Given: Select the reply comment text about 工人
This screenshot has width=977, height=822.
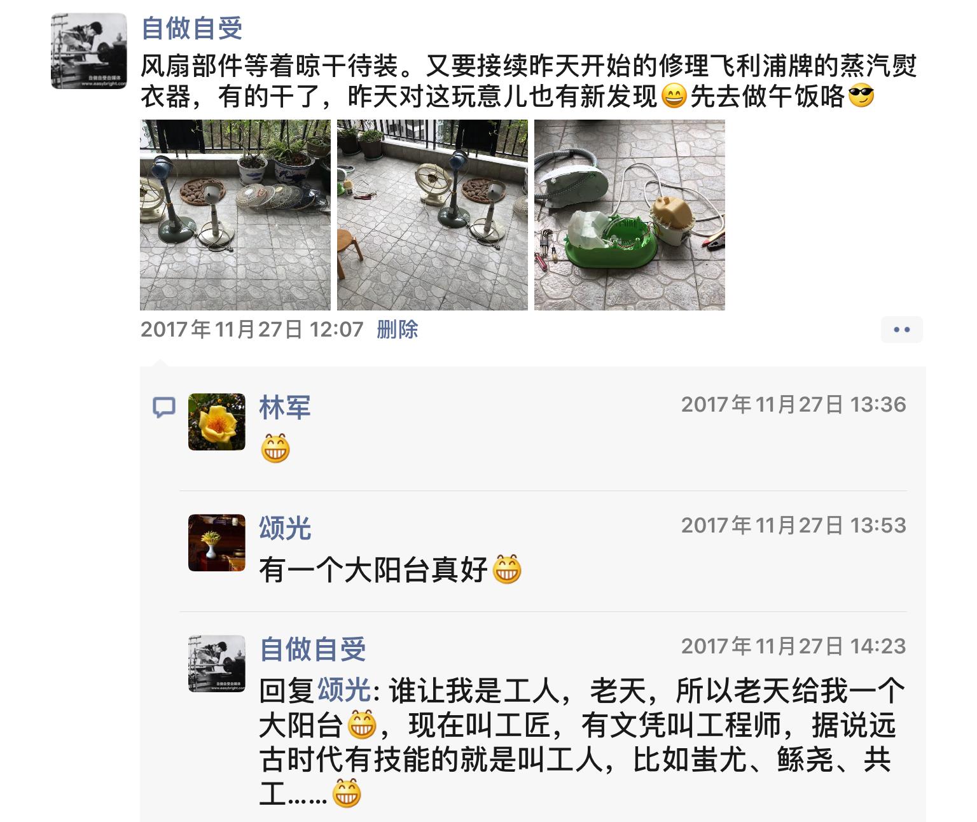Looking at the screenshot, I should 582,742.
